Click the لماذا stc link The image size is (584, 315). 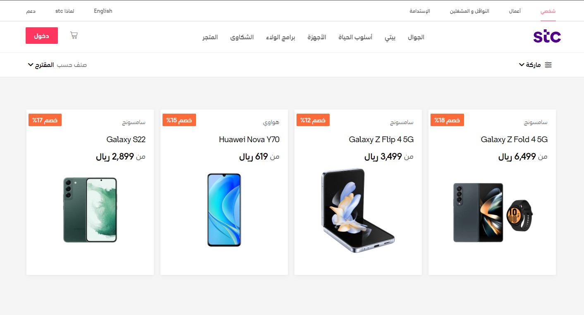click(x=65, y=11)
